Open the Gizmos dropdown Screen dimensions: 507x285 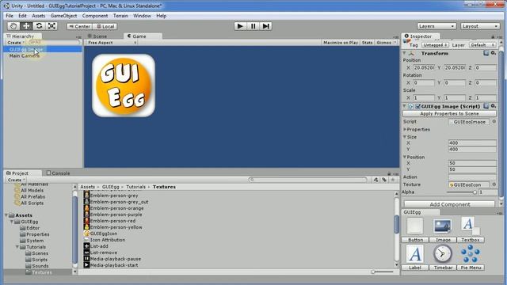click(x=386, y=43)
